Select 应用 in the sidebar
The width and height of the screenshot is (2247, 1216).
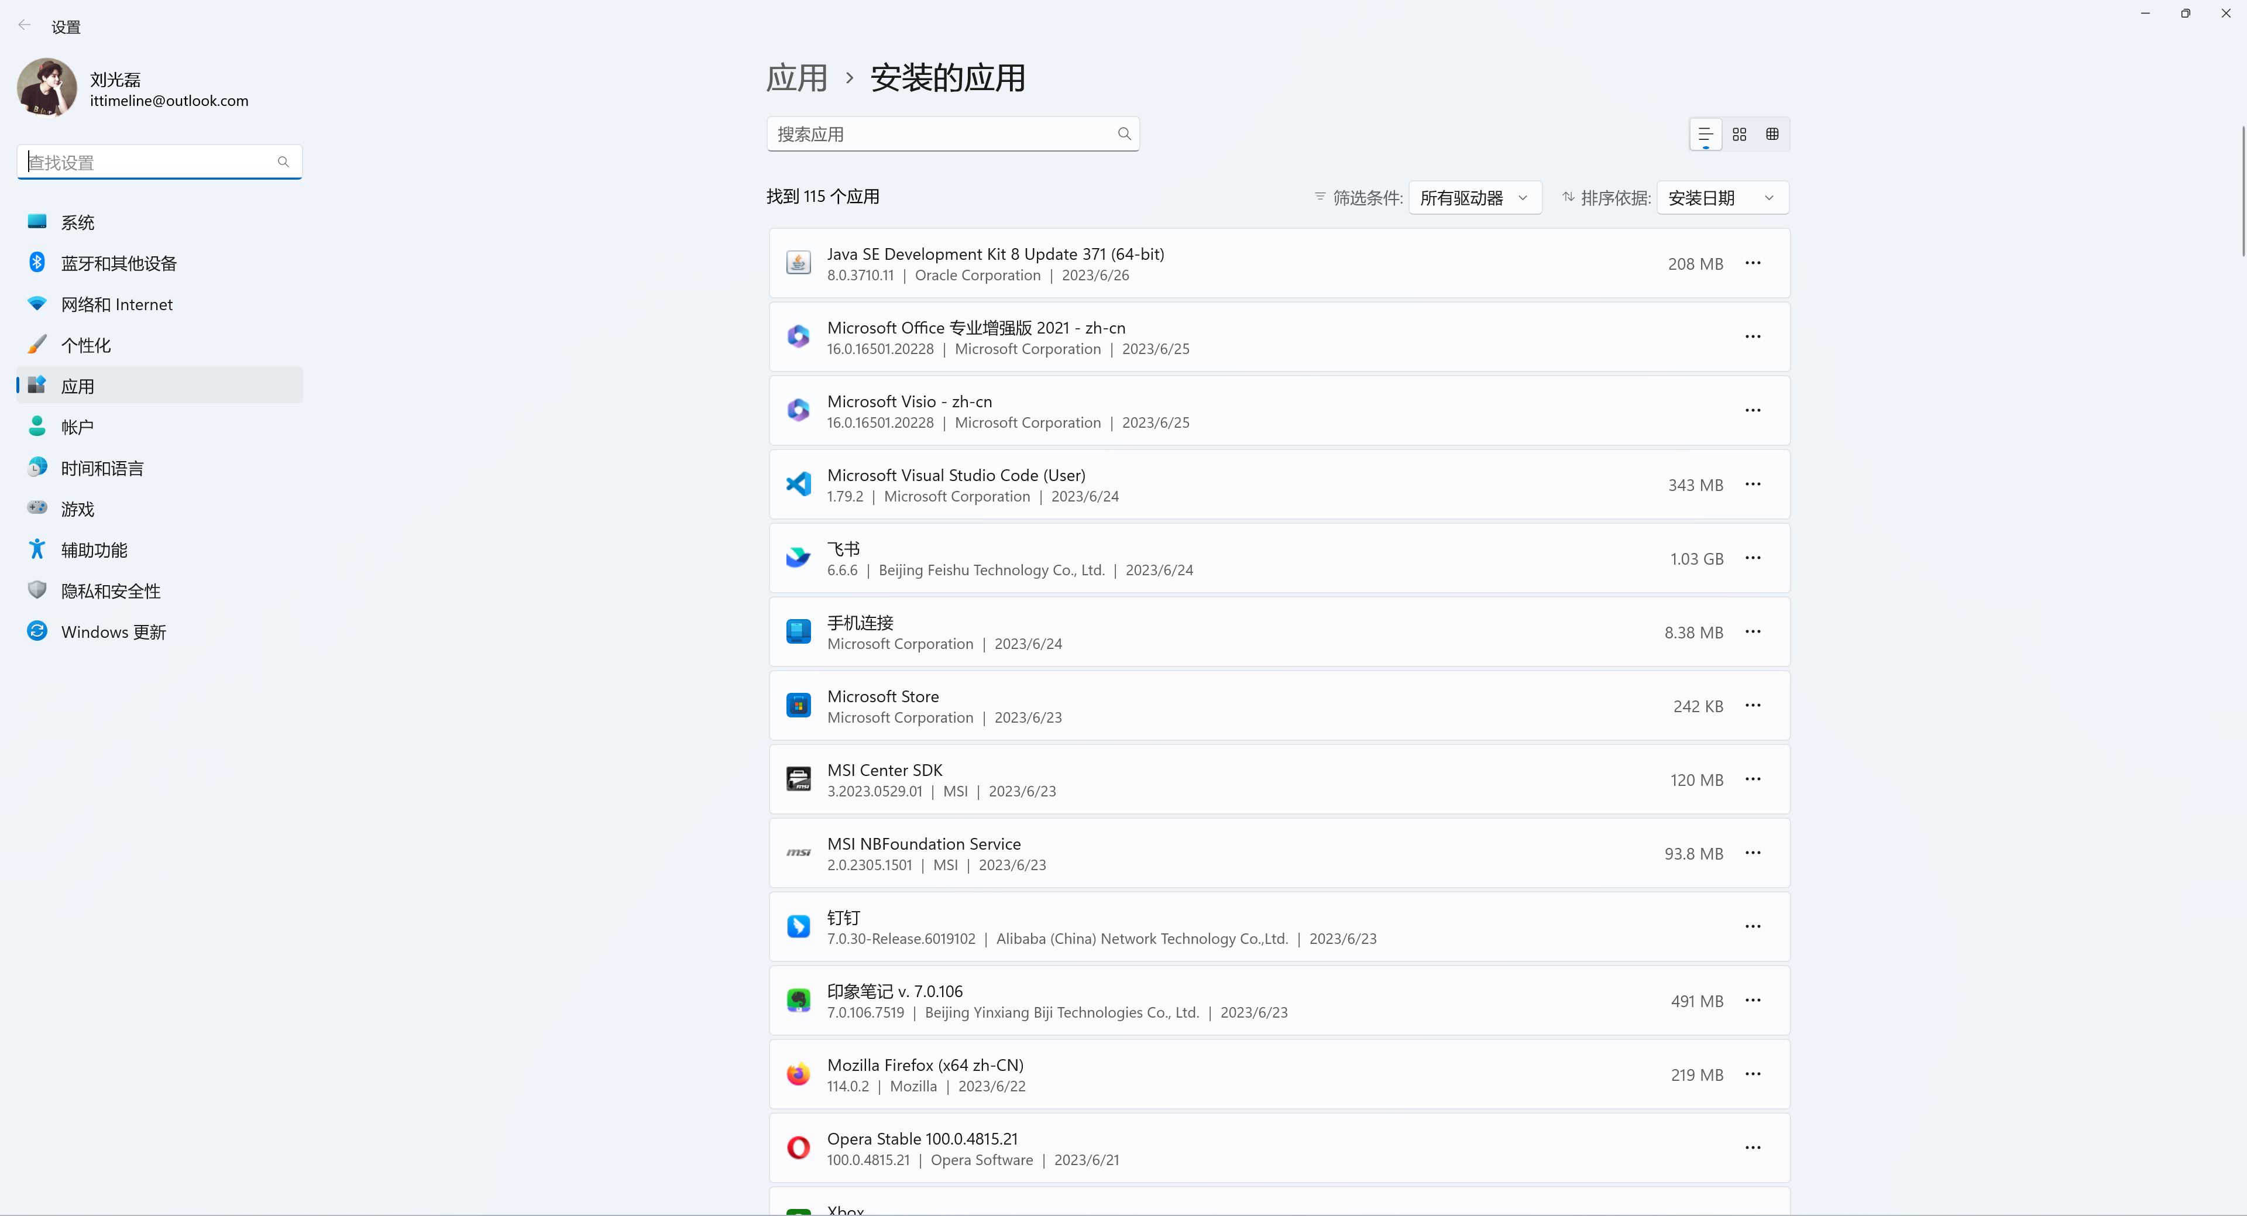160,386
